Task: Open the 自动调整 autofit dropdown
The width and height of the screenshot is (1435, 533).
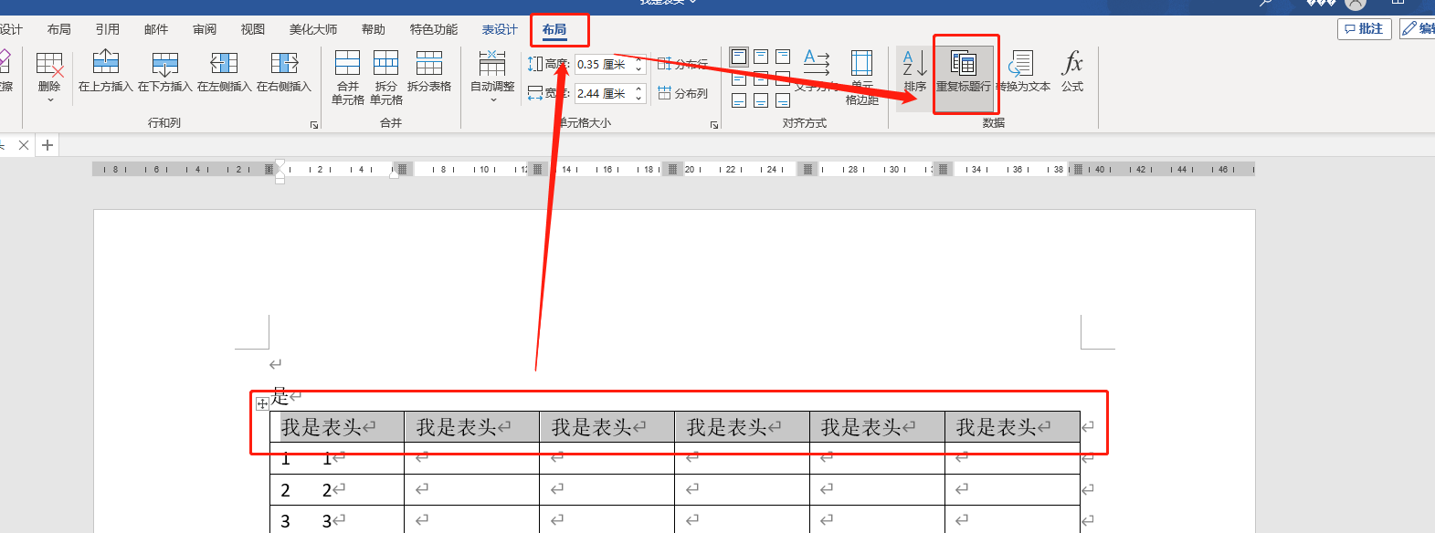Action: (x=492, y=99)
